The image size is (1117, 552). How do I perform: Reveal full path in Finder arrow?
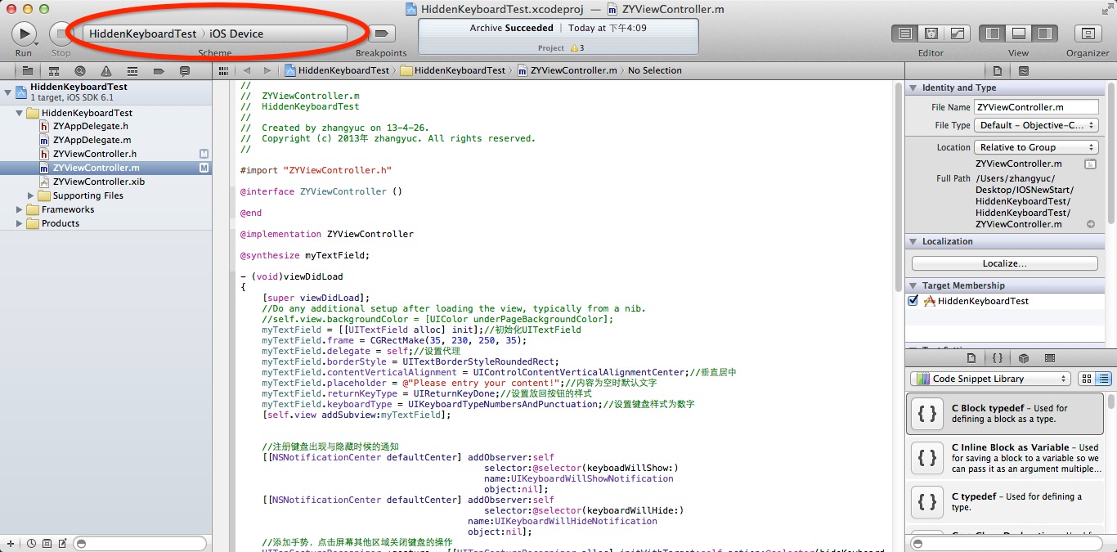tap(1090, 224)
